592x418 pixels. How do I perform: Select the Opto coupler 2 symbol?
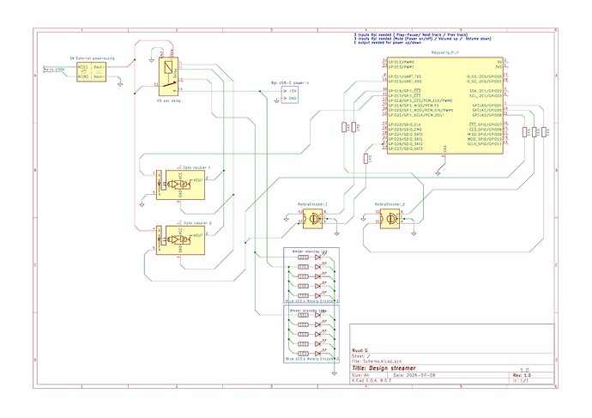coord(180,240)
